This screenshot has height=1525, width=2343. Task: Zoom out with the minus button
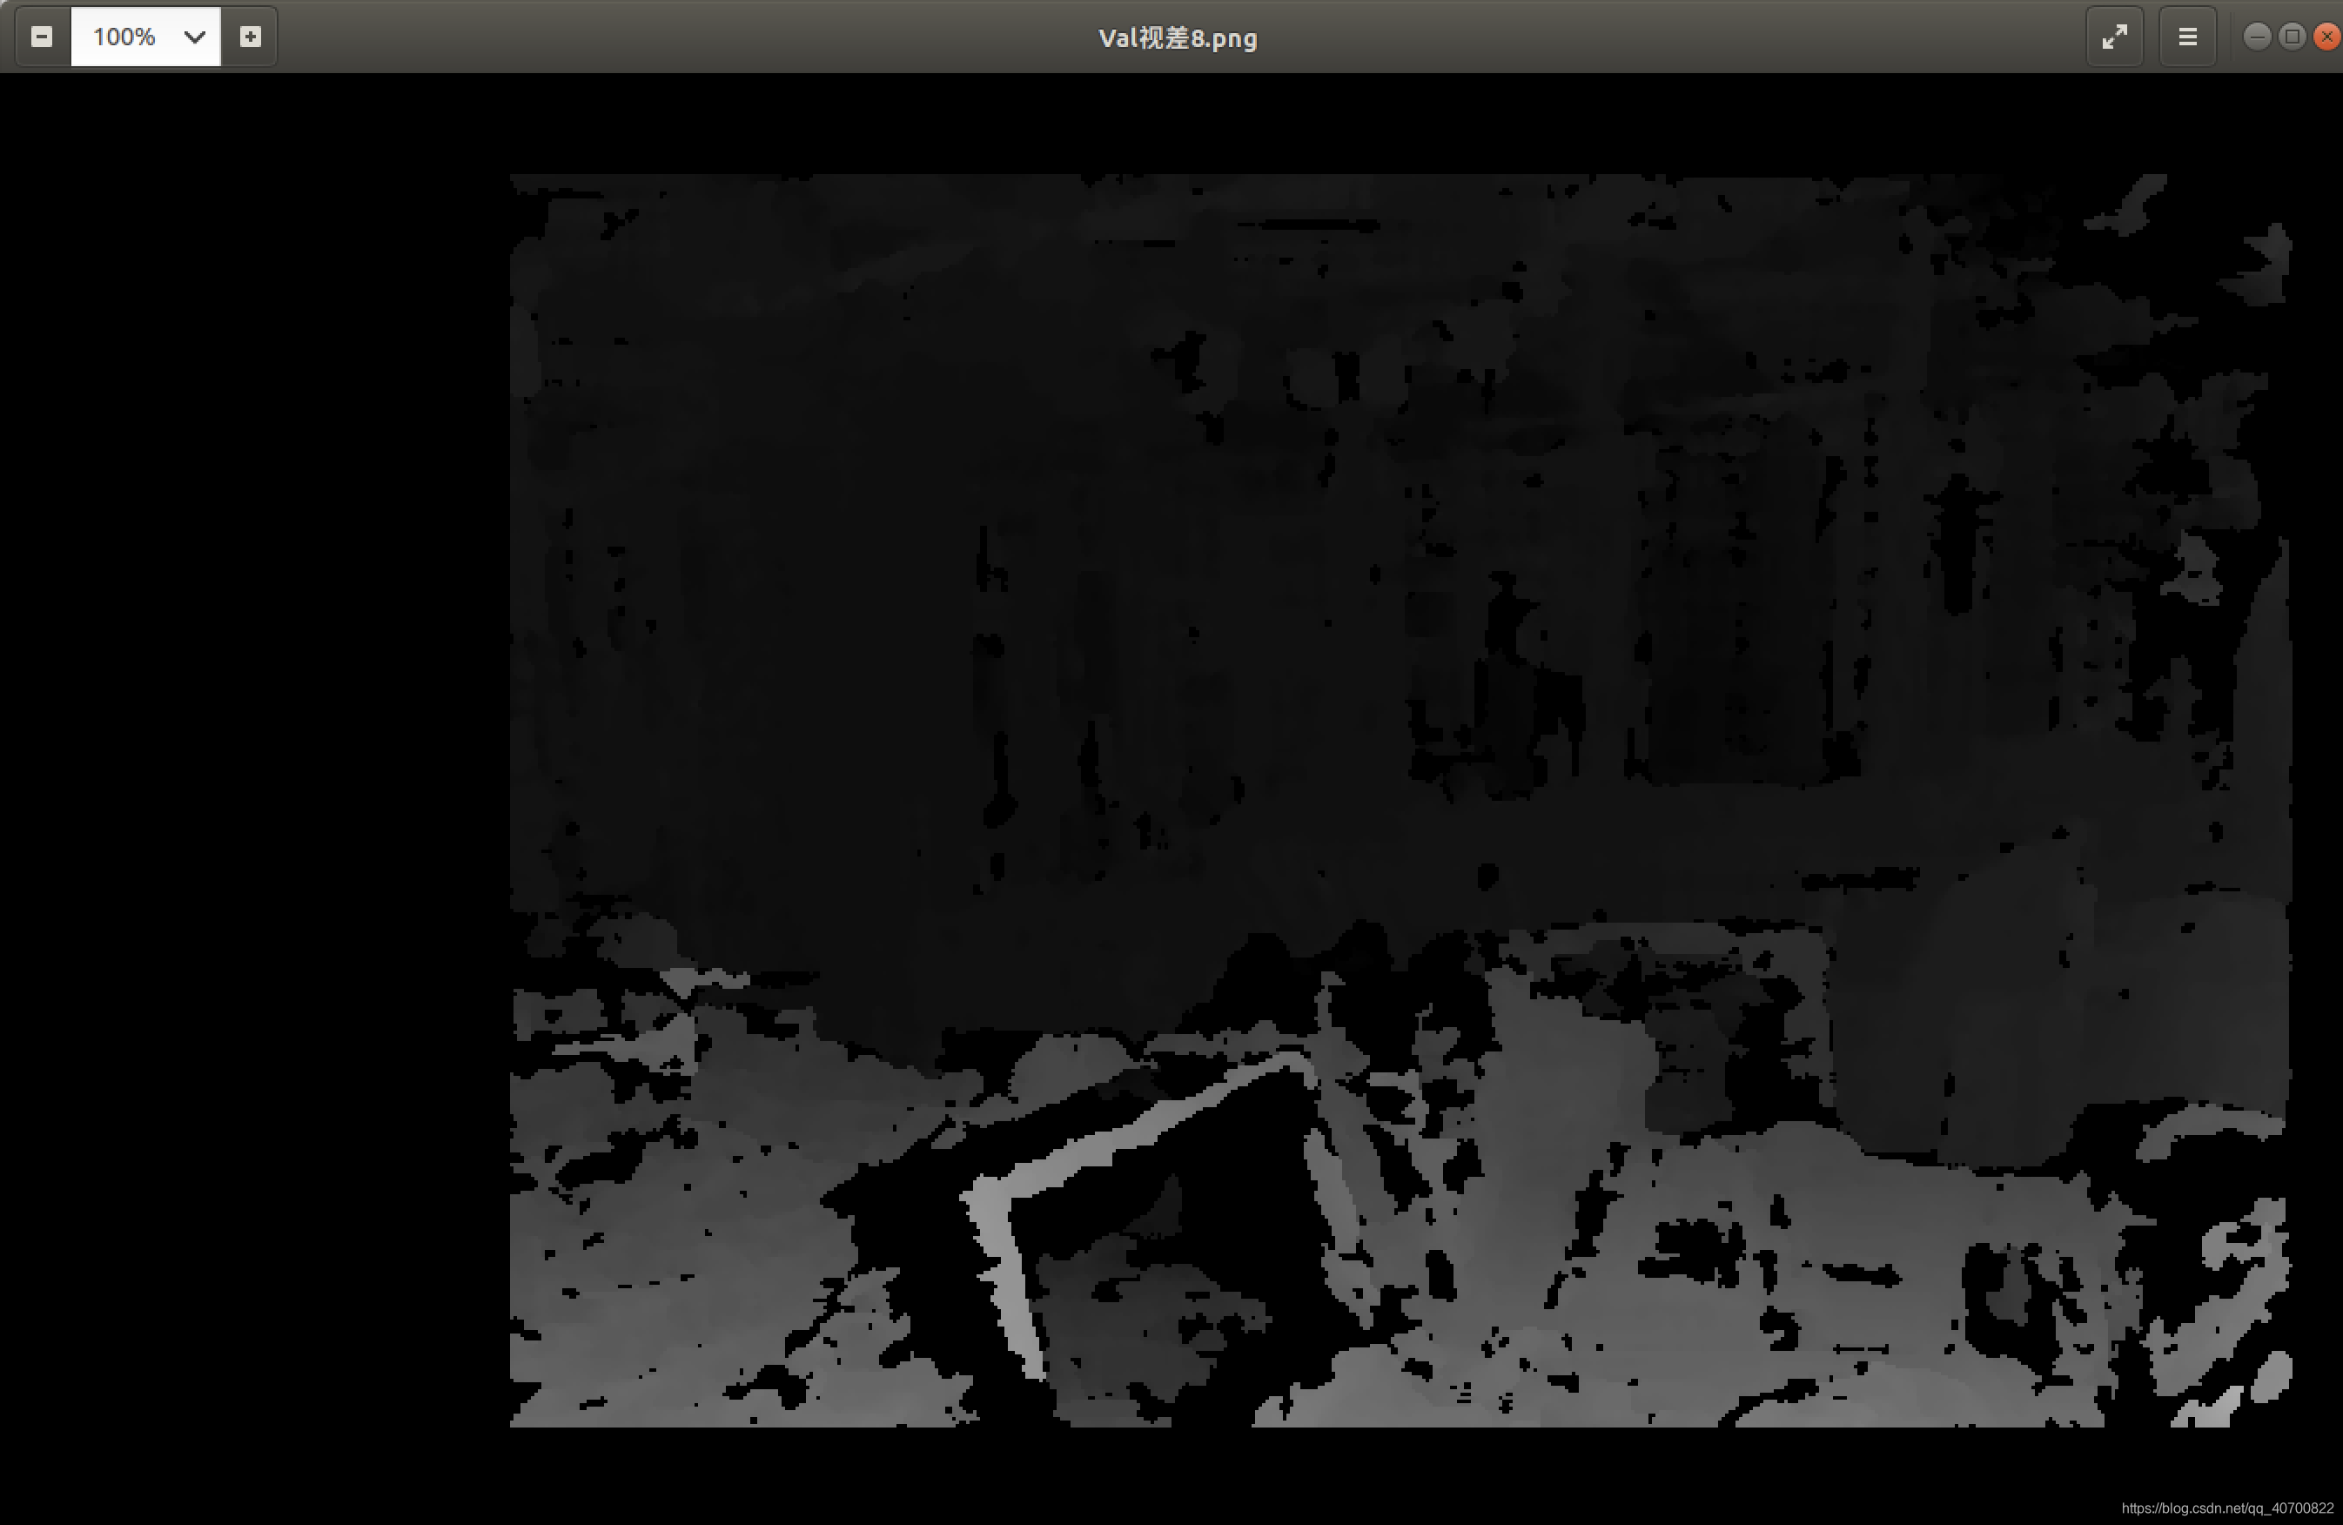(x=42, y=37)
